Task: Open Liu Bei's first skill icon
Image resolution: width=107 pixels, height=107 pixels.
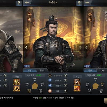Action: point(17,81)
